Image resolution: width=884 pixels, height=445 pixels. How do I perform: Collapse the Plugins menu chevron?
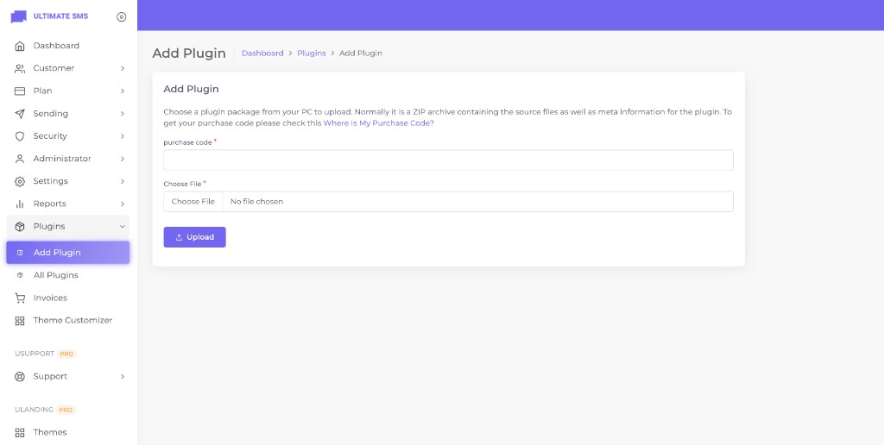(123, 227)
